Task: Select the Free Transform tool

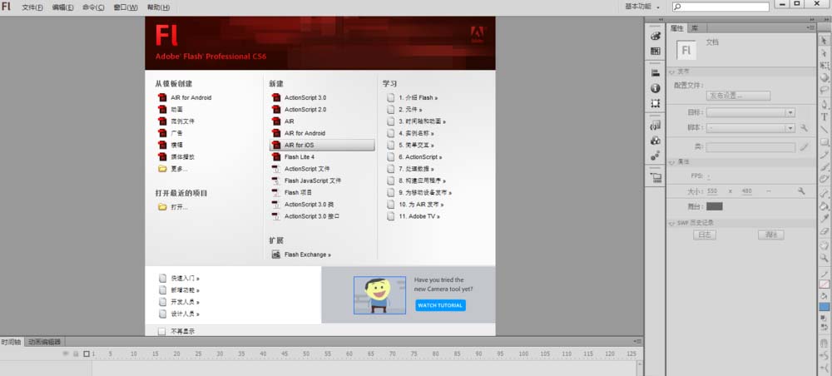Action: [824, 65]
